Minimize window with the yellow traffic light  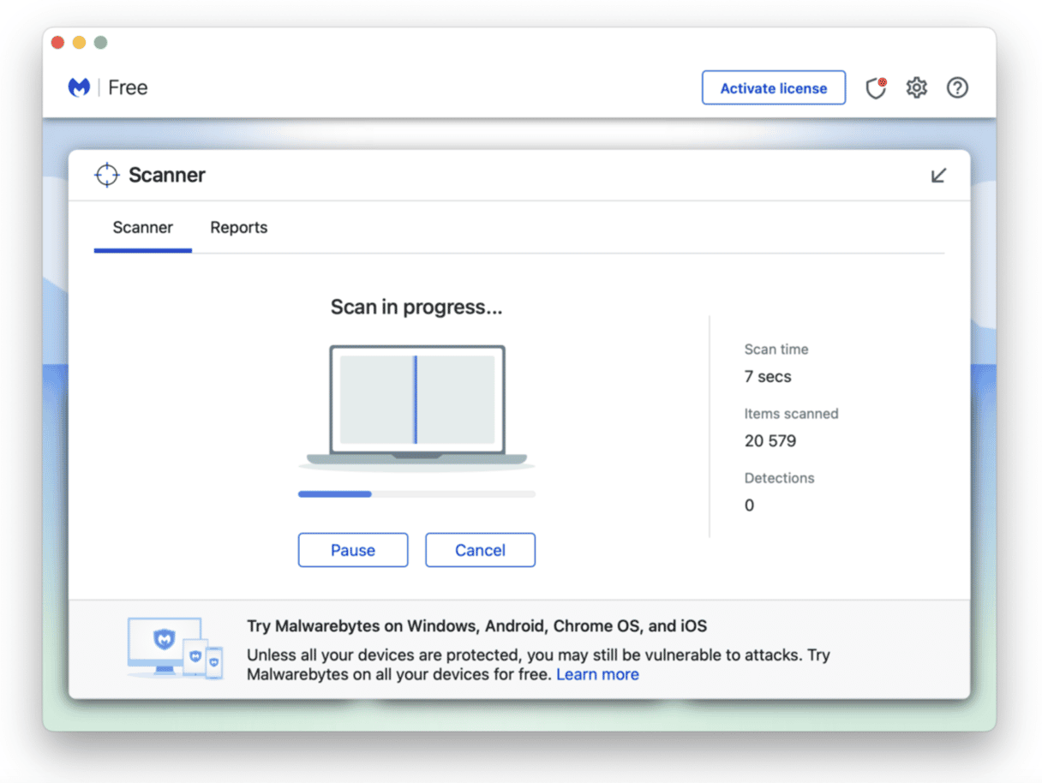coord(79,41)
